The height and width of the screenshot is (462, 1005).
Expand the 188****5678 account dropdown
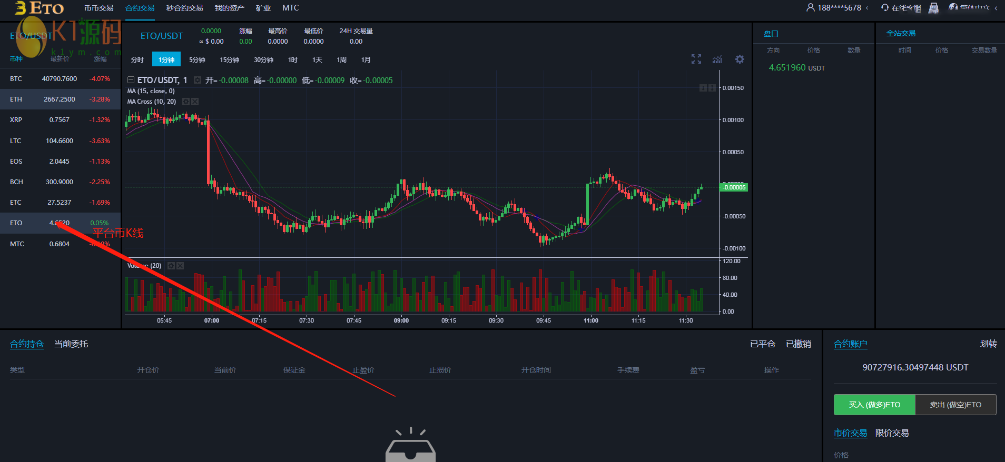867,8
